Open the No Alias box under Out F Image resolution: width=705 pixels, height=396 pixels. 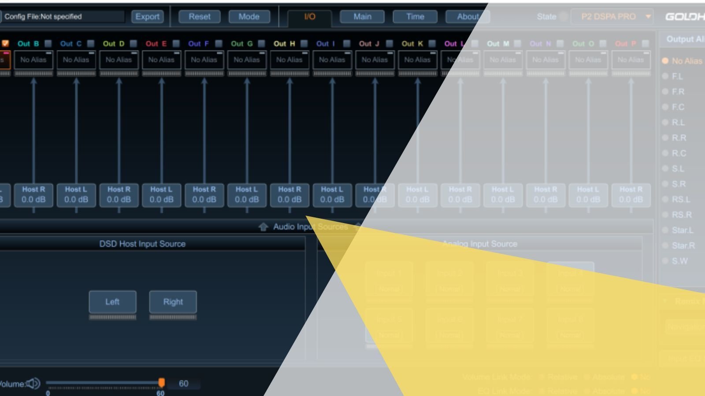(204, 60)
